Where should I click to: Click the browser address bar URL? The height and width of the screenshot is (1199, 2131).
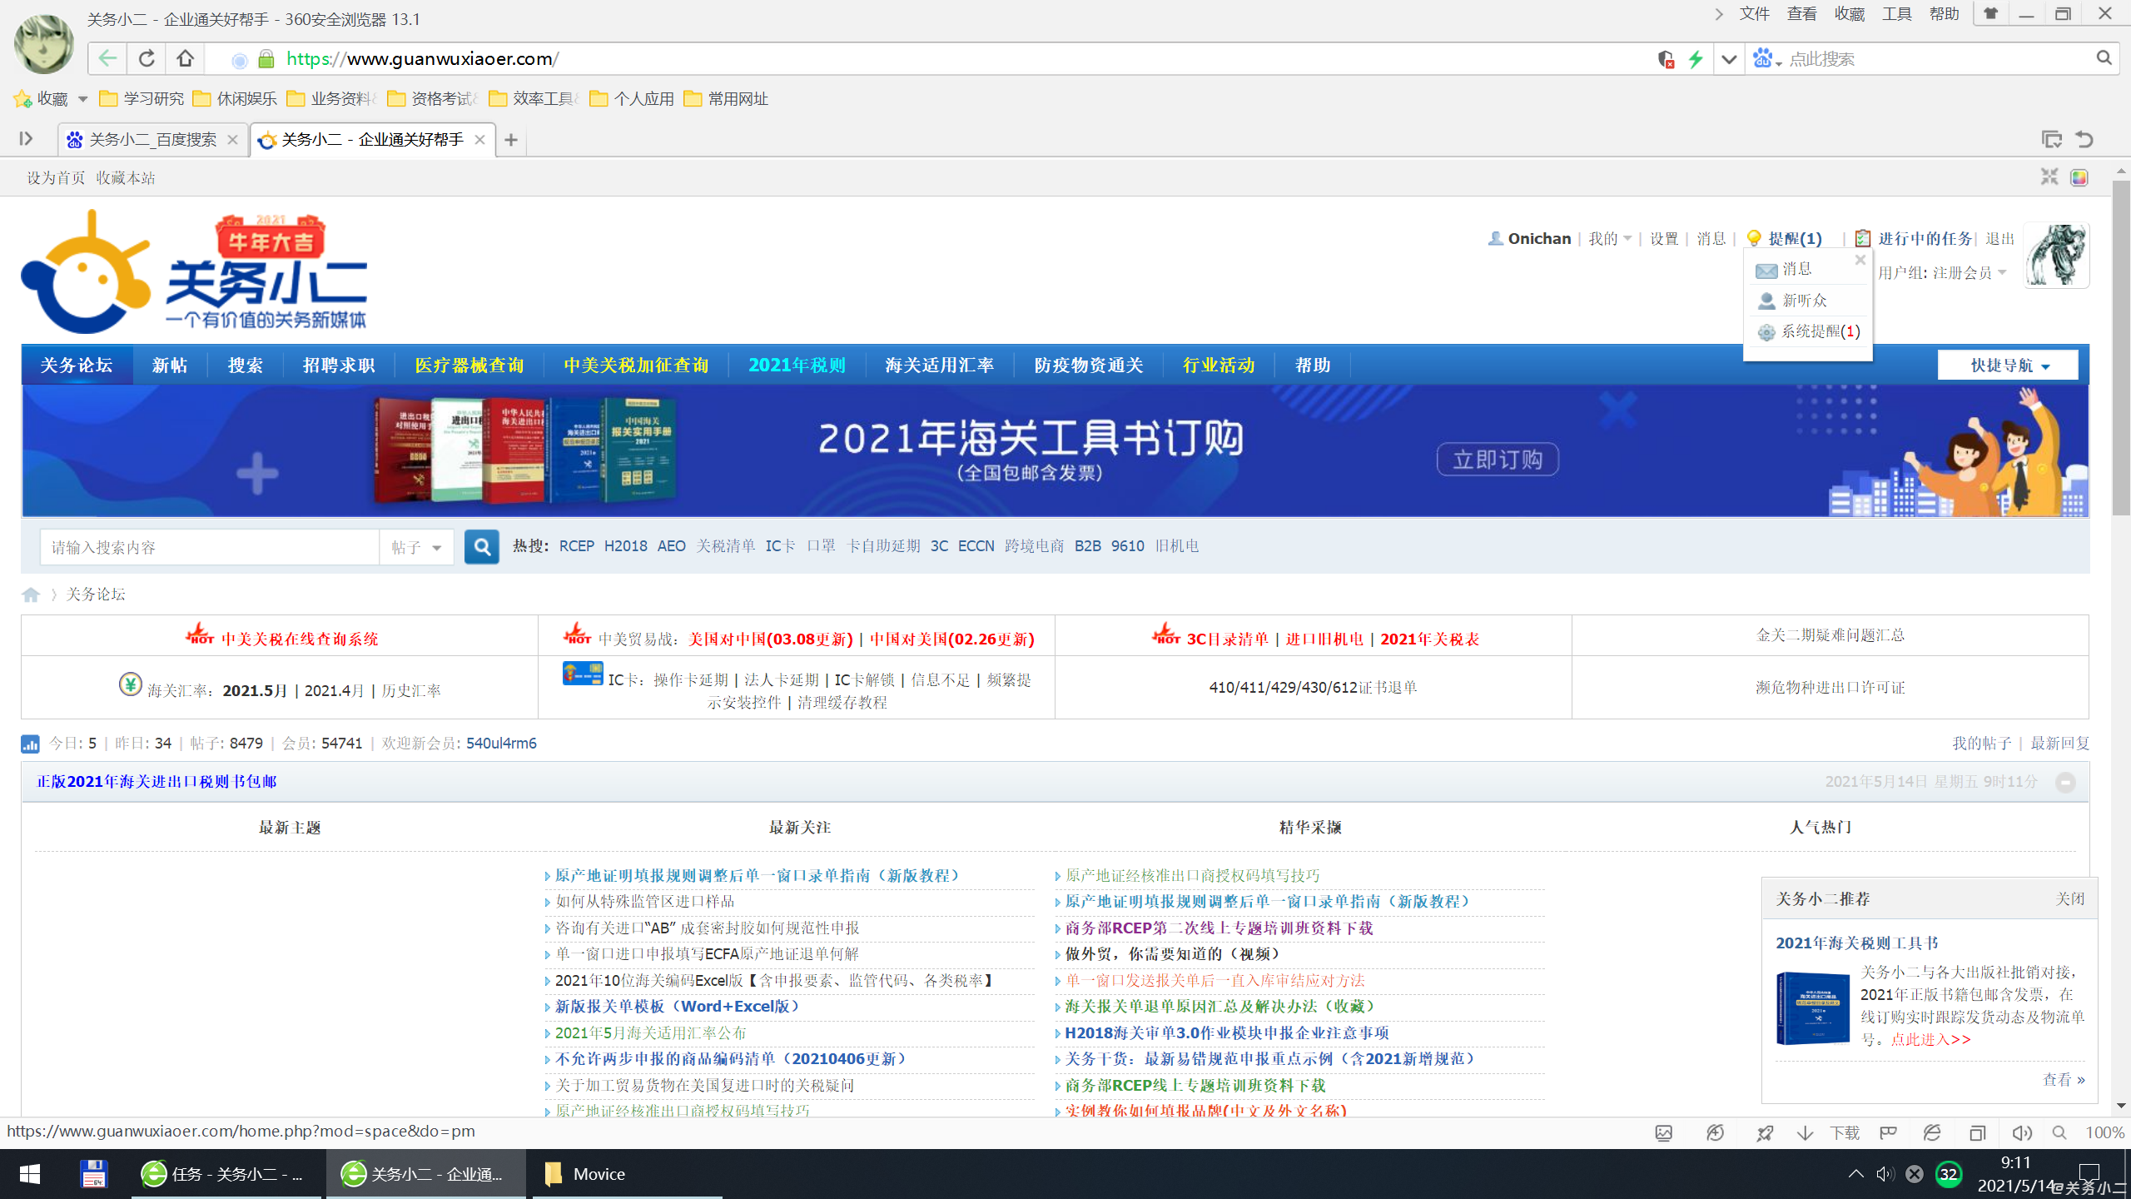[423, 59]
